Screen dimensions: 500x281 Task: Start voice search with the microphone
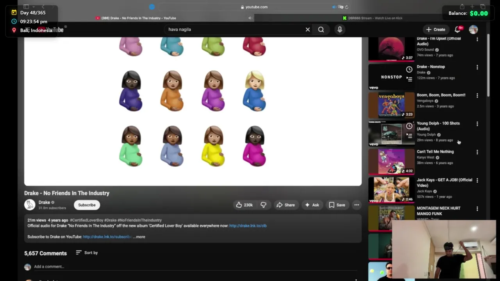pyautogui.click(x=340, y=29)
